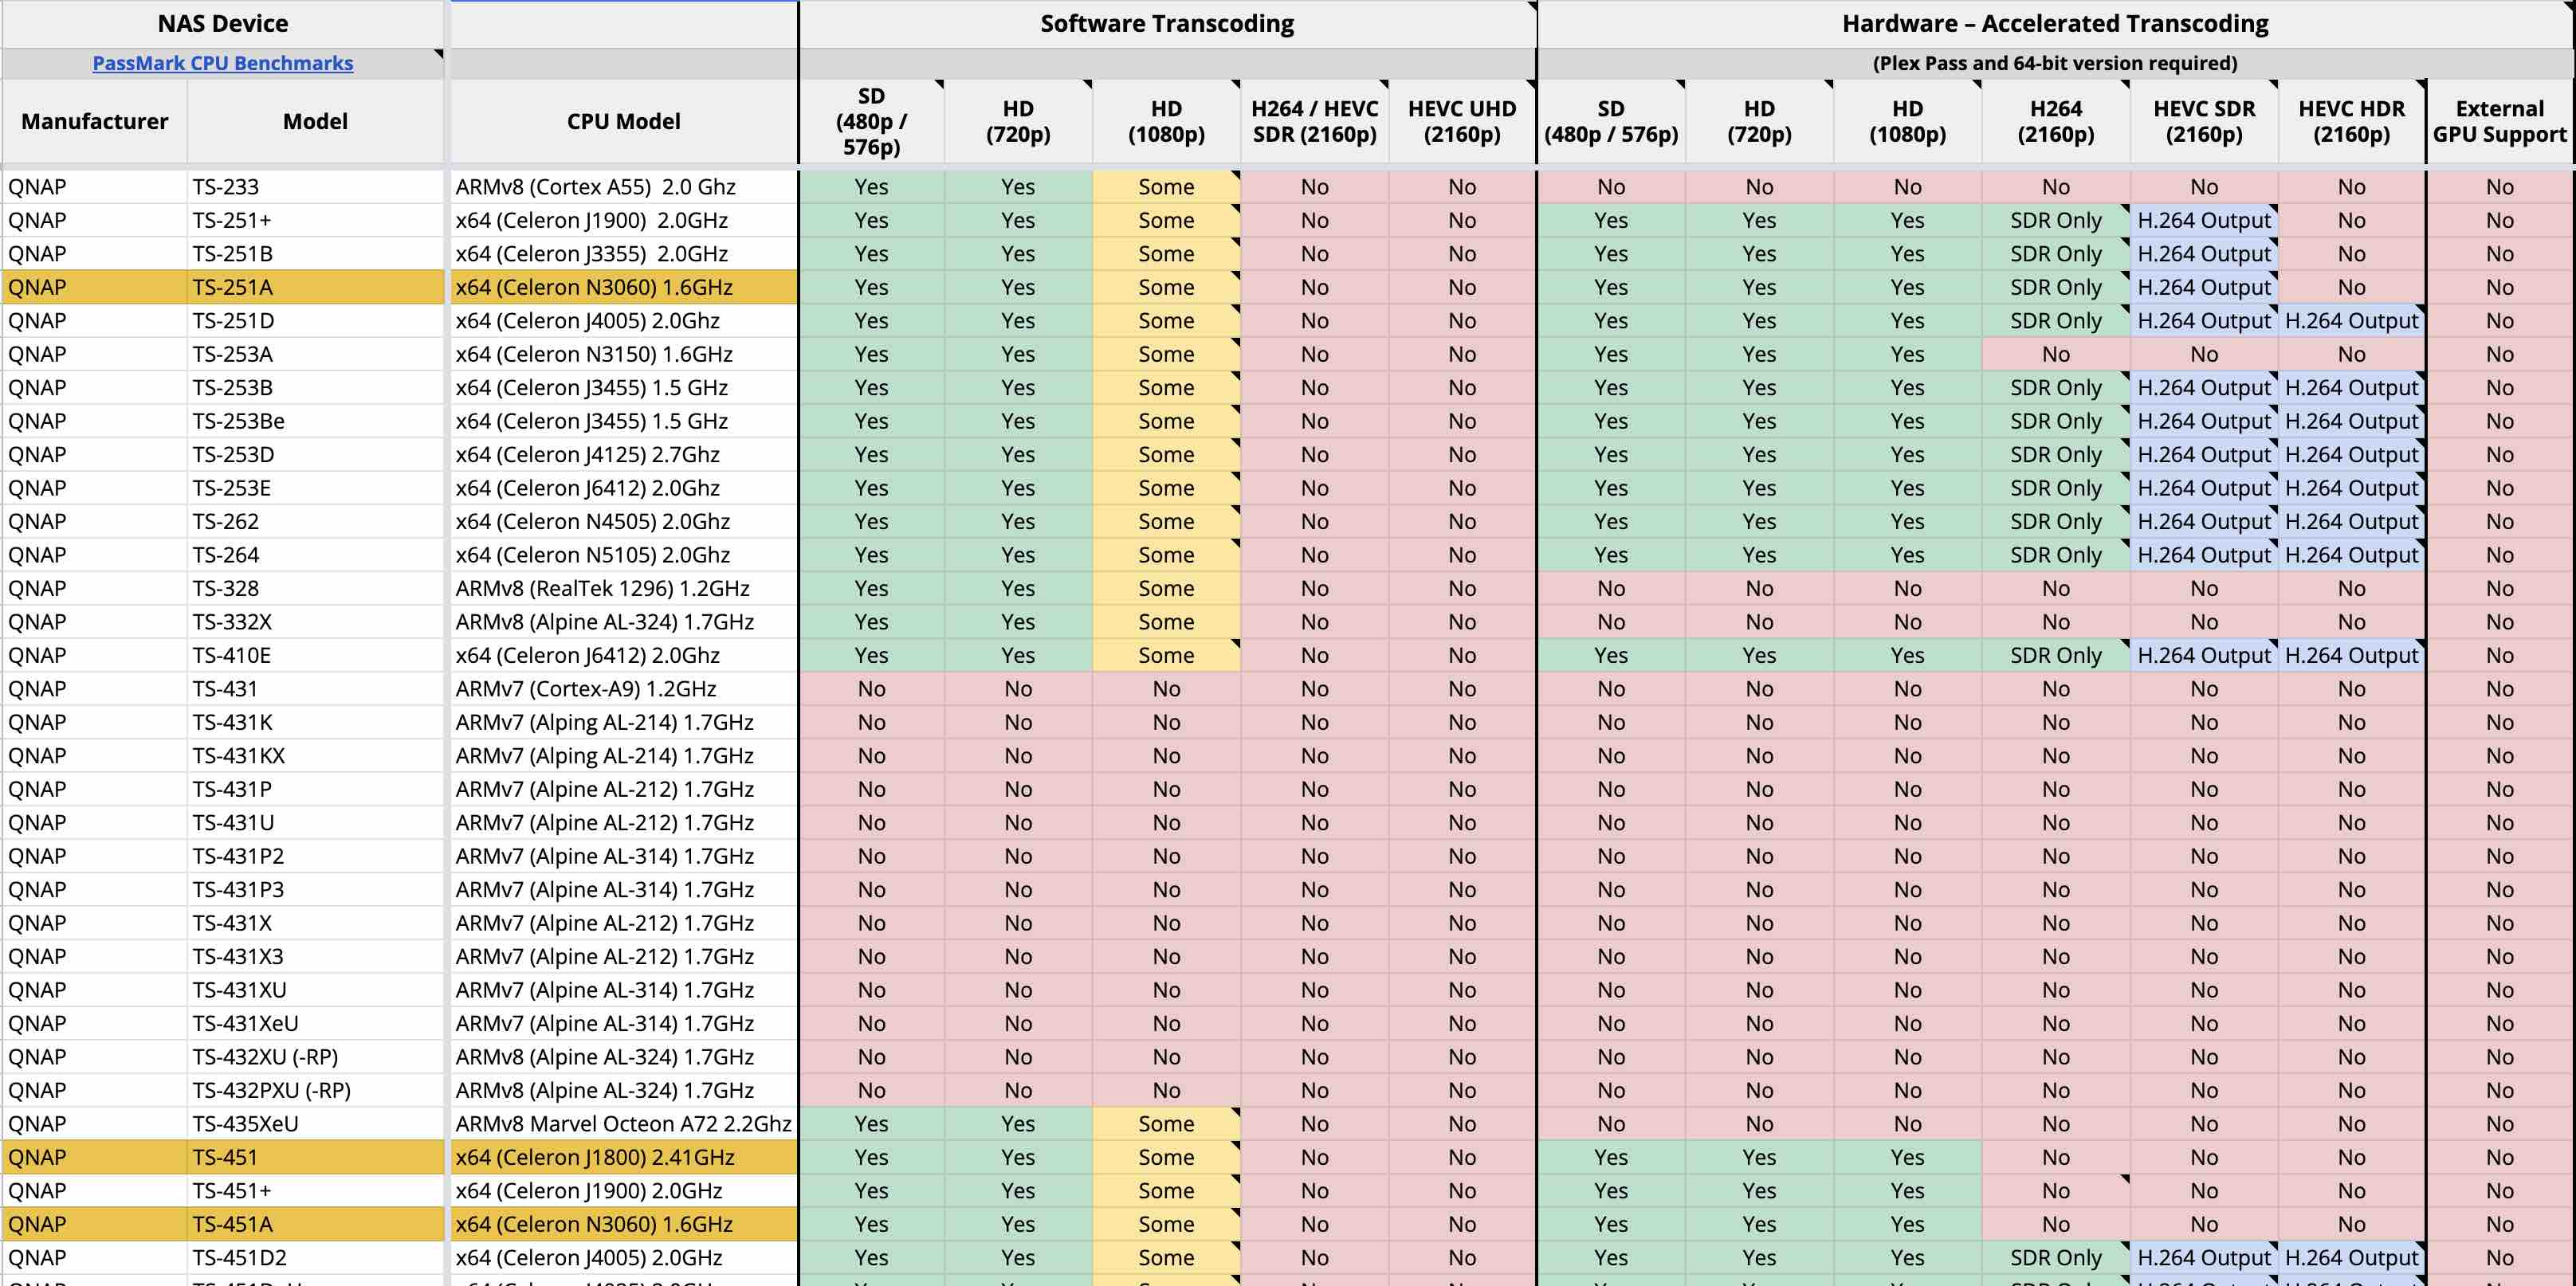The width and height of the screenshot is (2576, 1286).
Task: Select the TS-410E model cell
Action: click(314, 655)
